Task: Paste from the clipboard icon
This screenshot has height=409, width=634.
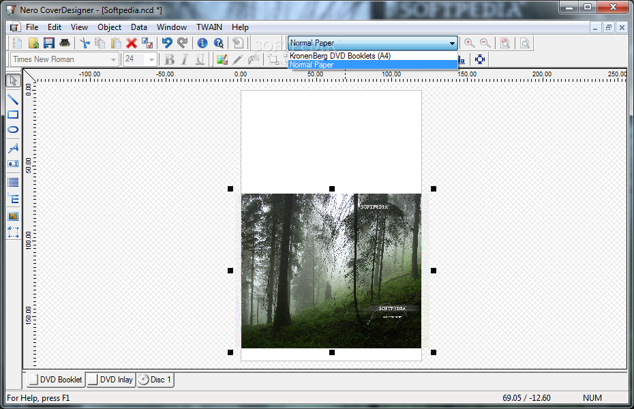Action: (x=116, y=43)
